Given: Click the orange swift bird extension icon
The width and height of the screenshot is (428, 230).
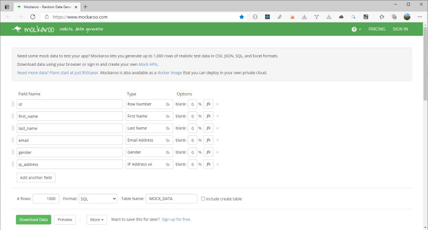Looking at the screenshot, I should pos(292,17).
